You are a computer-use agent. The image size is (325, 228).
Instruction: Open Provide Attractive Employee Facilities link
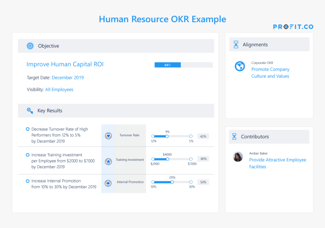point(277,163)
